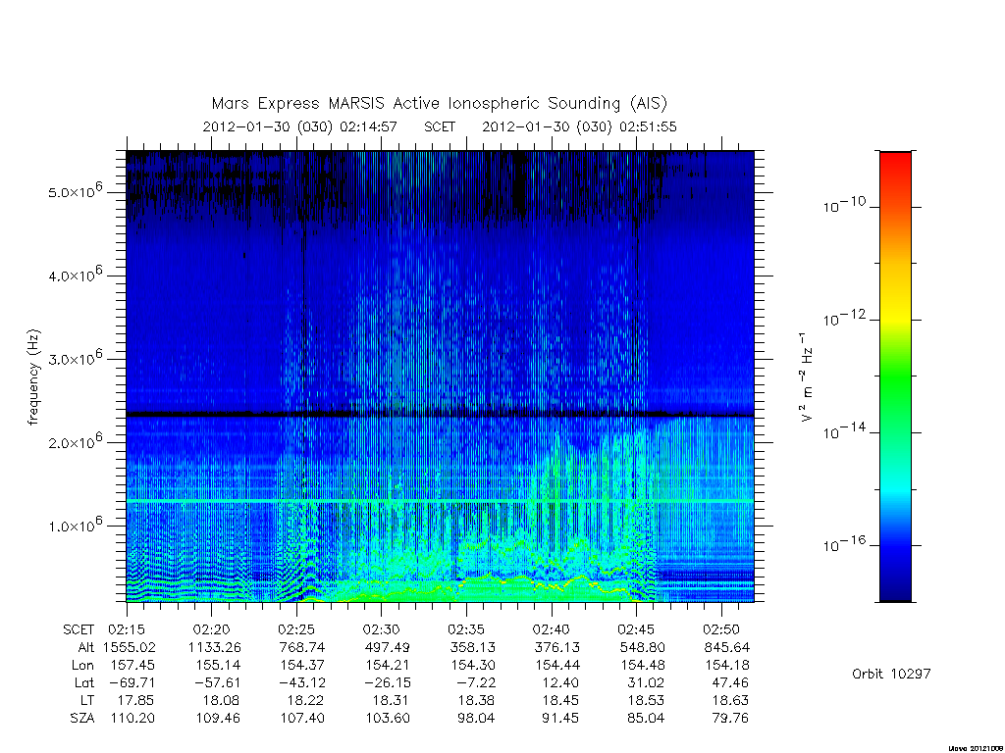
Task: Click the Lat value −7.22
Action: (476, 682)
